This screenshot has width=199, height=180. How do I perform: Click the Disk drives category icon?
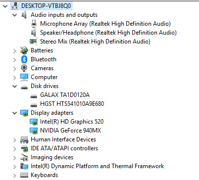point(24,88)
